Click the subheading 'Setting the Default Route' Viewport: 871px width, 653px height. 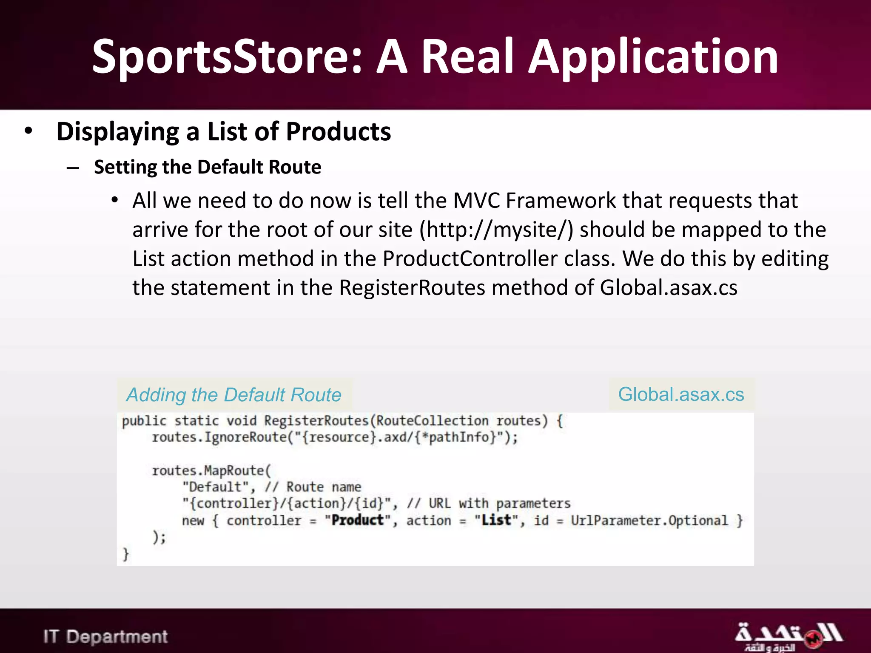click(x=208, y=167)
